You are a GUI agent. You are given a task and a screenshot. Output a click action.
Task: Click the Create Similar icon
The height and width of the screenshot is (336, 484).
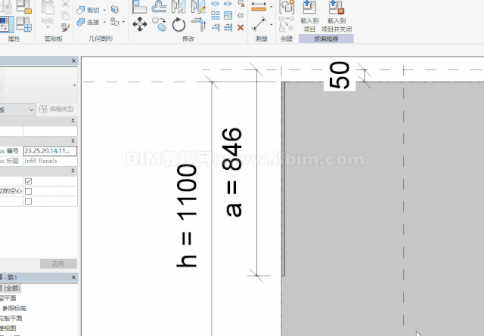coord(287,7)
